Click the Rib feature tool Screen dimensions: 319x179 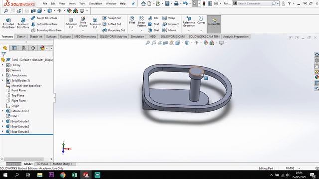coord(153,18)
